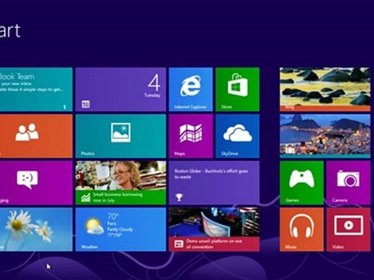This screenshot has height=280, width=374.
Task: Open Sports tile with Boston Globe headline
Action: 214,183
